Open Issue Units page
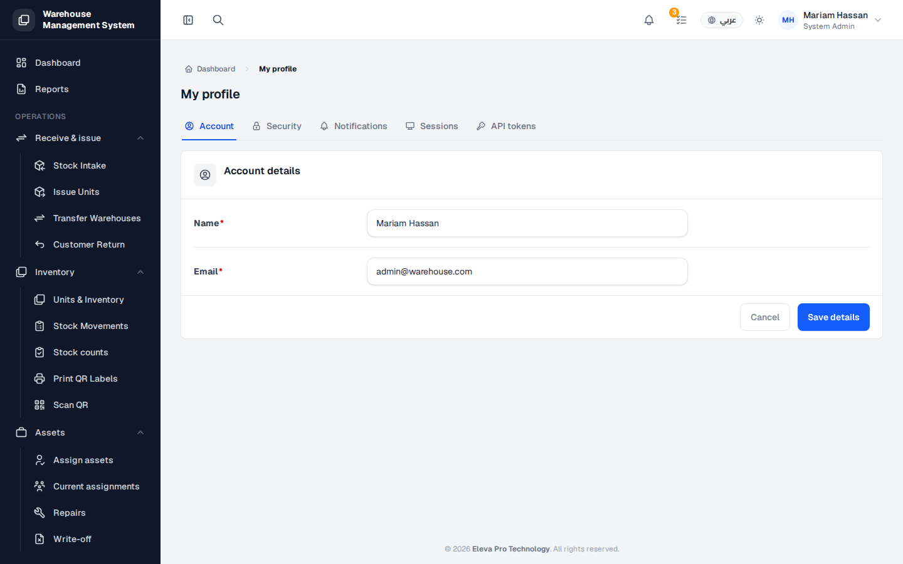 click(x=89, y=192)
